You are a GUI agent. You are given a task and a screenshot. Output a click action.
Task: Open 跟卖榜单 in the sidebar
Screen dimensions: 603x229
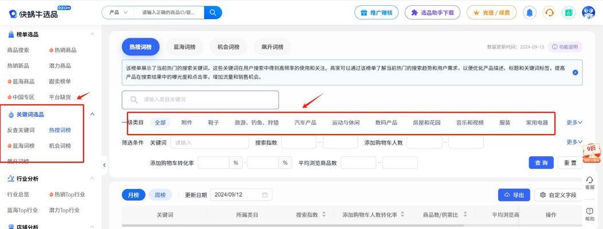pyautogui.click(x=60, y=81)
